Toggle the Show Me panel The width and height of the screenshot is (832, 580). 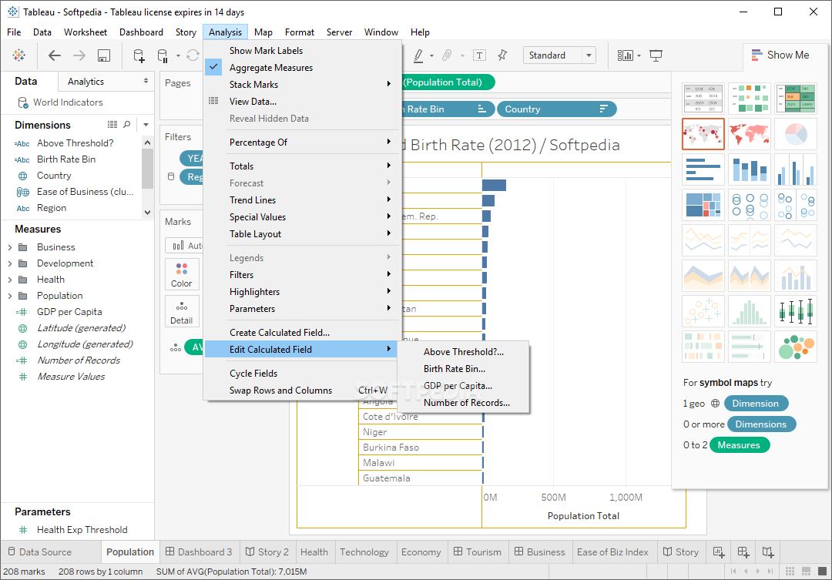pyautogui.click(x=780, y=55)
